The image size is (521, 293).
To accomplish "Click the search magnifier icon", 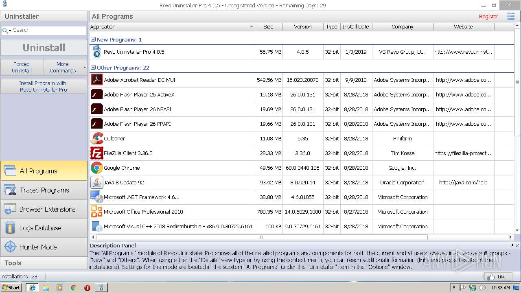I will 5,31.
